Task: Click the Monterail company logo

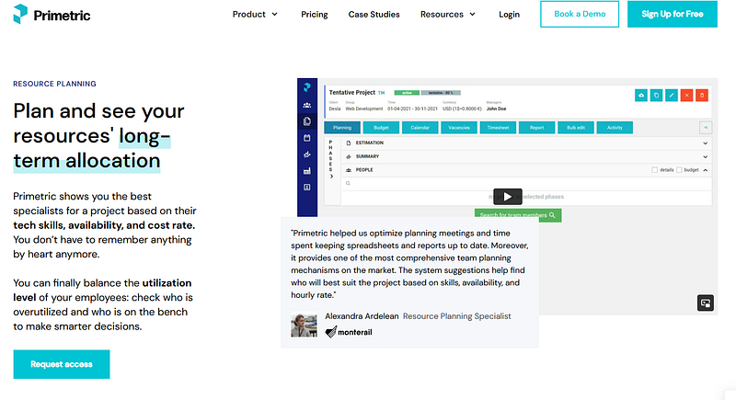Action: 349,332
